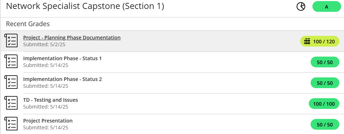Click the 100 / 100 grade pill

click(324, 104)
